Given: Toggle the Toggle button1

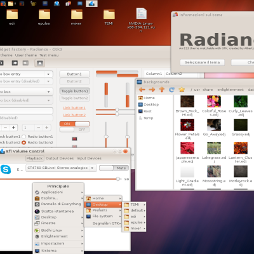Looking at the screenshot, I should (74, 91).
